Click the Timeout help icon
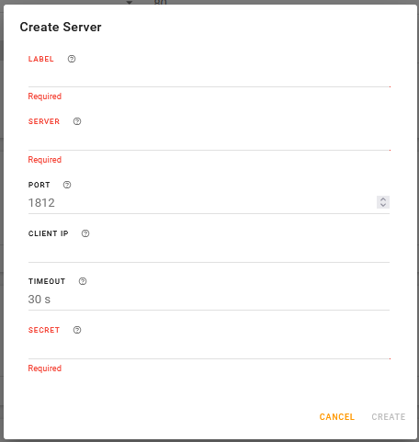The width and height of the screenshot is (419, 442). [x=83, y=281]
